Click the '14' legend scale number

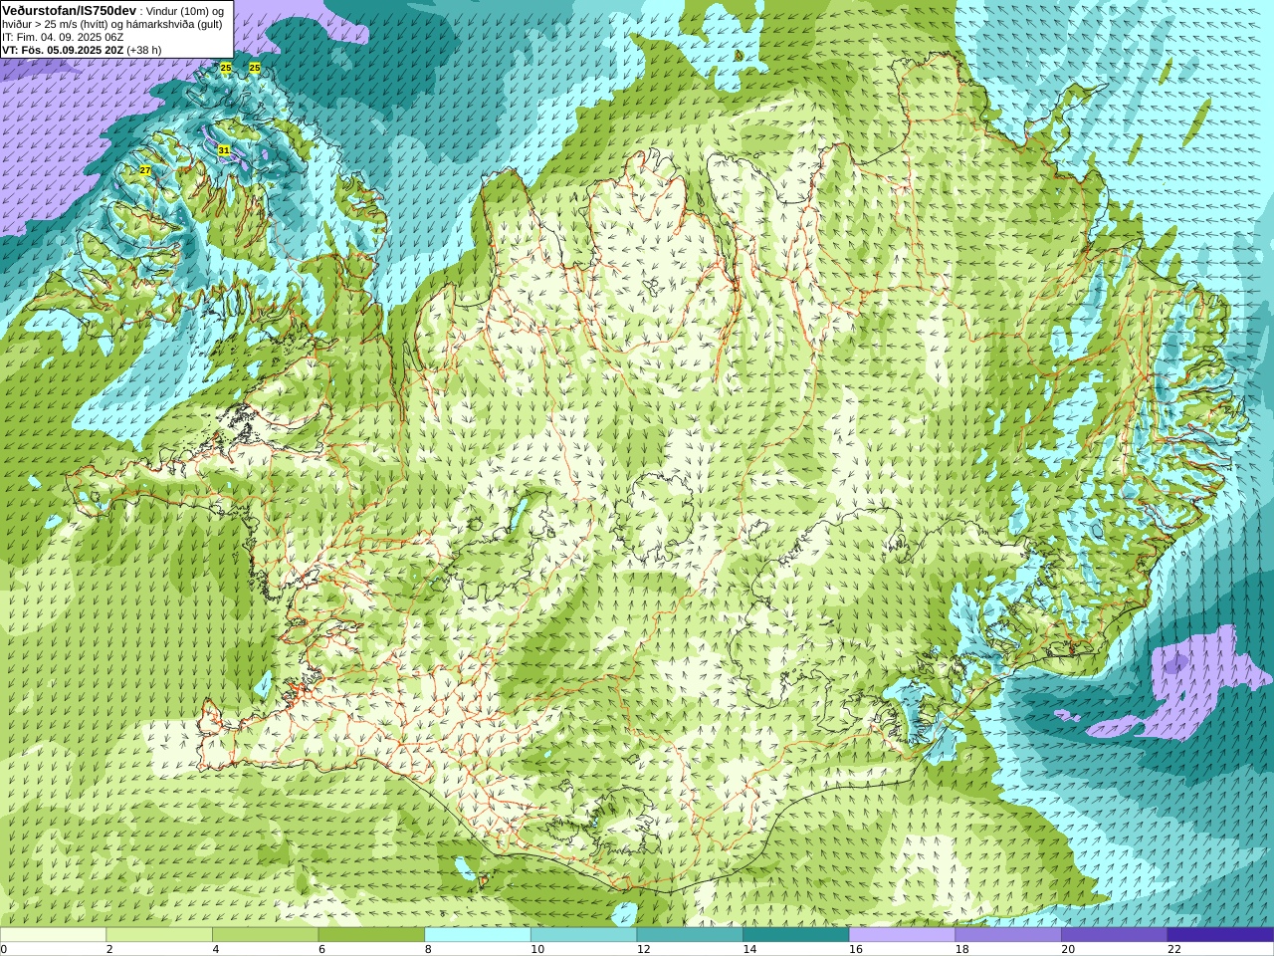[749, 949]
